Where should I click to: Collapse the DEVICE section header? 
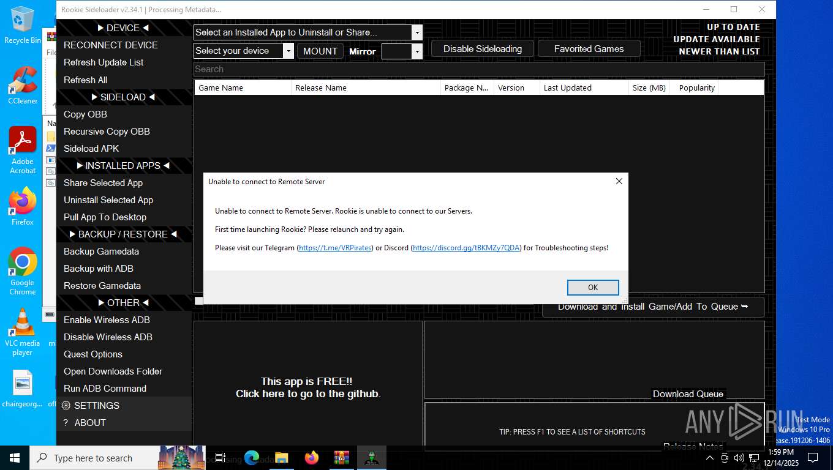point(123,28)
